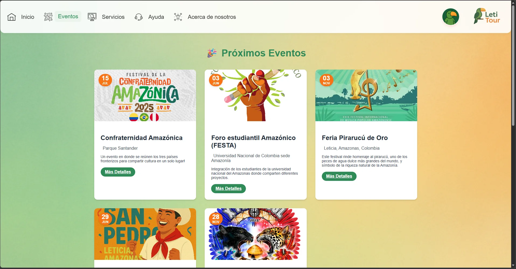Click the monitor icon beside Servicios
Image resolution: width=516 pixels, height=269 pixels.
click(x=92, y=17)
